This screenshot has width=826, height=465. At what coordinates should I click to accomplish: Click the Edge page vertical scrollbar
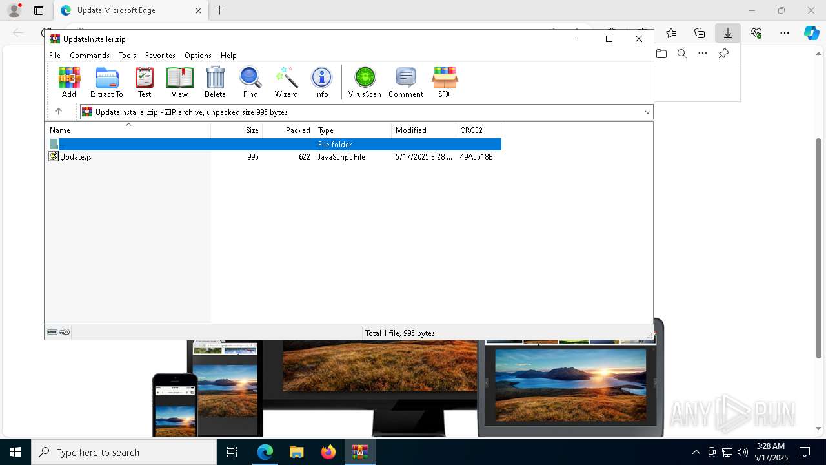[819, 248]
